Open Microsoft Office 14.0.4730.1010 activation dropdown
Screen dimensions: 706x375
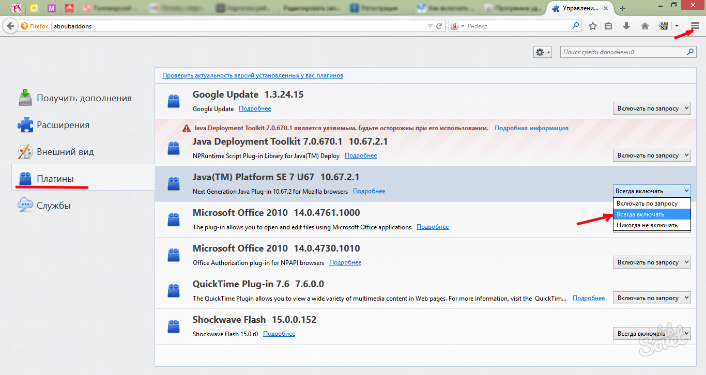[652, 262]
